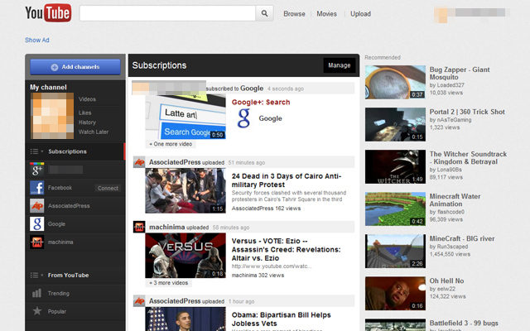Expand '+ 3 more videos' under machinima
Viewport: 530px width, 331px height.
pyautogui.click(x=170, y=283)
